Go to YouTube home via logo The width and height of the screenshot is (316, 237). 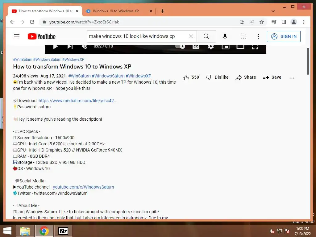42,36
